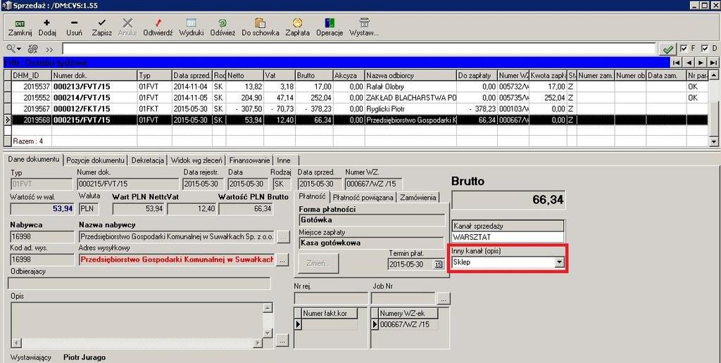721x363 pixels.
Task: Click the Numer dok. column header
Action: [x=94, y=75]
